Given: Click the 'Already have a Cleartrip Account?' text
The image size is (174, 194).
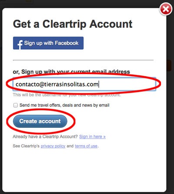Looking at the screenshot, I should 45,136.
